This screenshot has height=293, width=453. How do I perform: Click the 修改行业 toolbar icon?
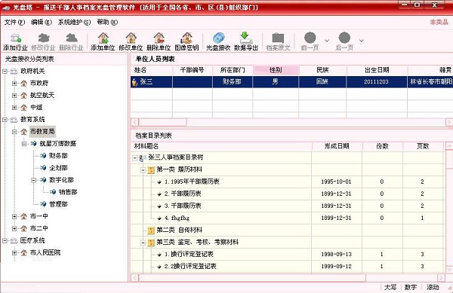pos(43,41)
